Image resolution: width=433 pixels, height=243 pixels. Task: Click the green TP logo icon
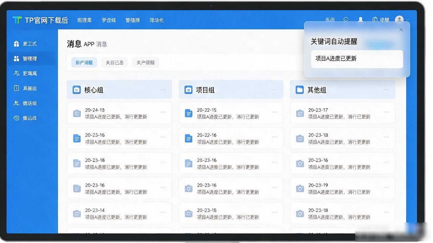[17, 20]
